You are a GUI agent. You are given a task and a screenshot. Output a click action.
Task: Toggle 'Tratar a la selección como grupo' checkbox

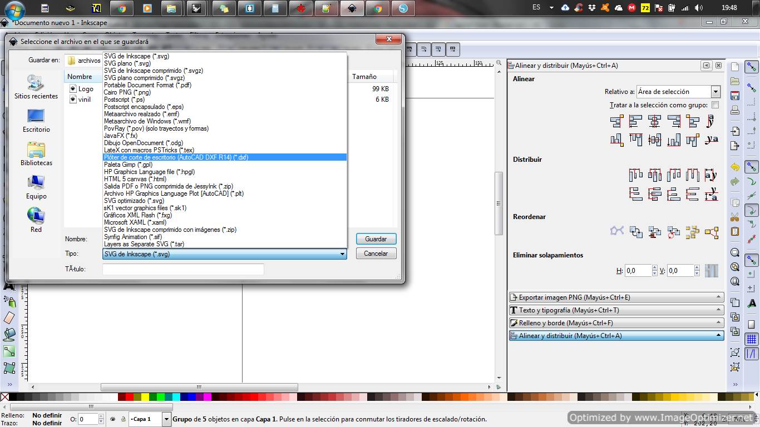715,105
